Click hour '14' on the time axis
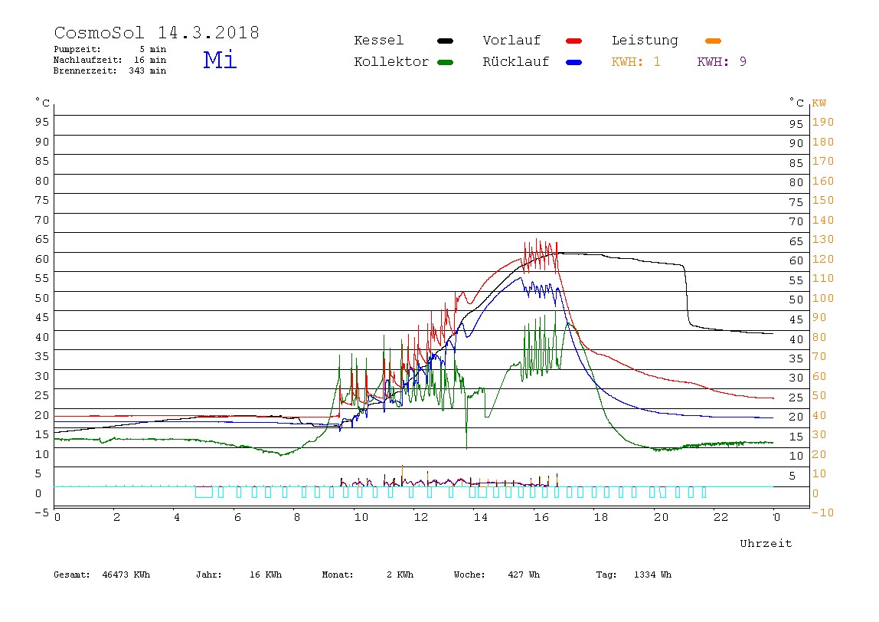Image resolution: width=879 pixels, height=622 pixels. (x=481, y=517)
